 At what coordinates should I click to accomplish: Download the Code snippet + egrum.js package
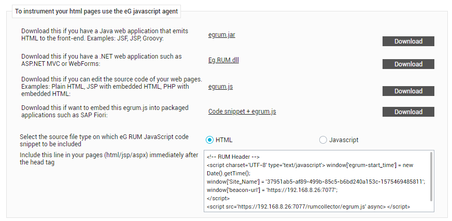(x=408, y=112)
